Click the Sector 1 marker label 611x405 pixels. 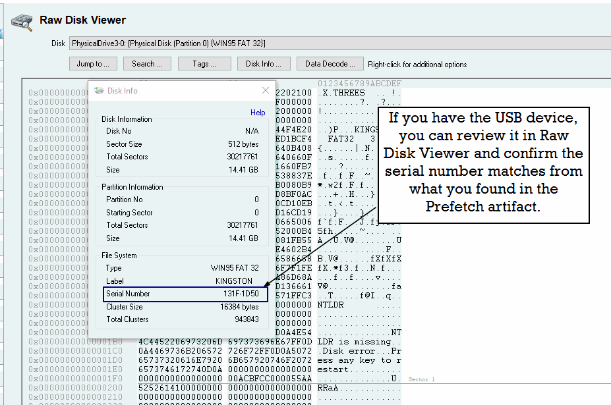click(x=422, y=379)
